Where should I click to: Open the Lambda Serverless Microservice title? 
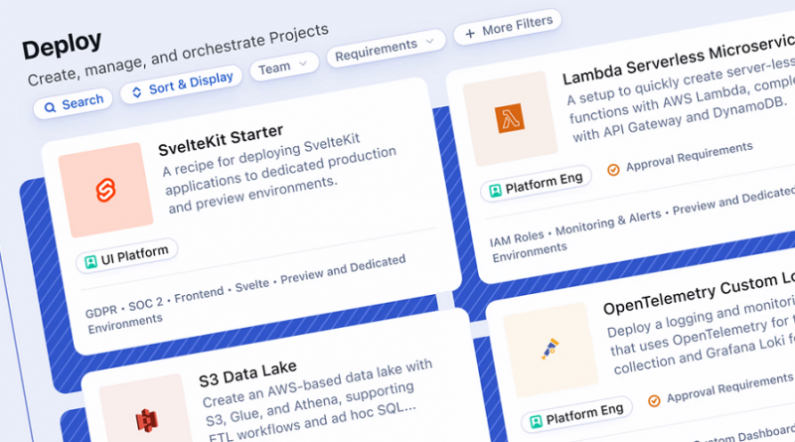click(x=676, y=66)
